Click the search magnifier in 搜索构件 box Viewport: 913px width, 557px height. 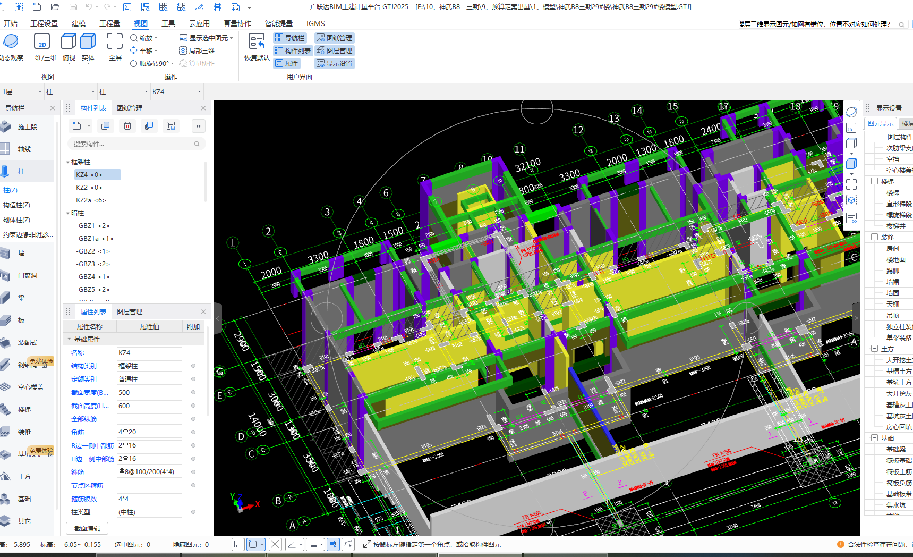tap(197, 144)
